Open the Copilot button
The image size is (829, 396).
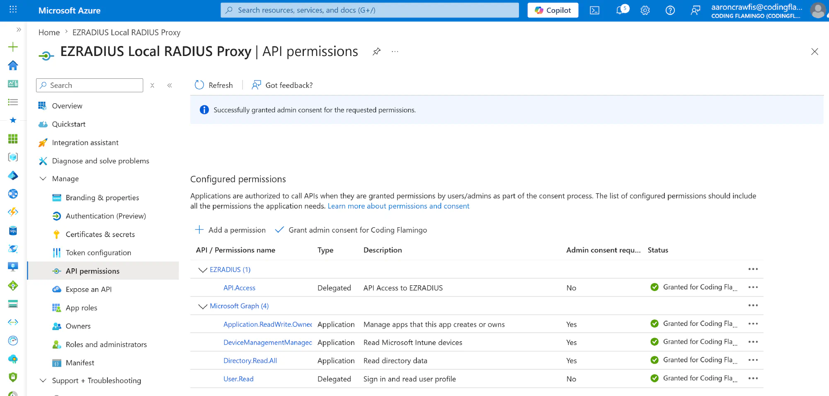click(553, 10)
